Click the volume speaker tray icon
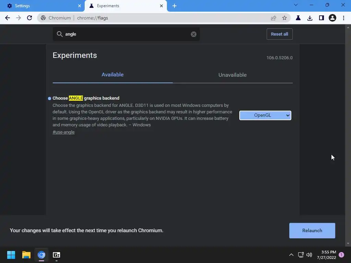The image size is (351, 263). (309, 255)
